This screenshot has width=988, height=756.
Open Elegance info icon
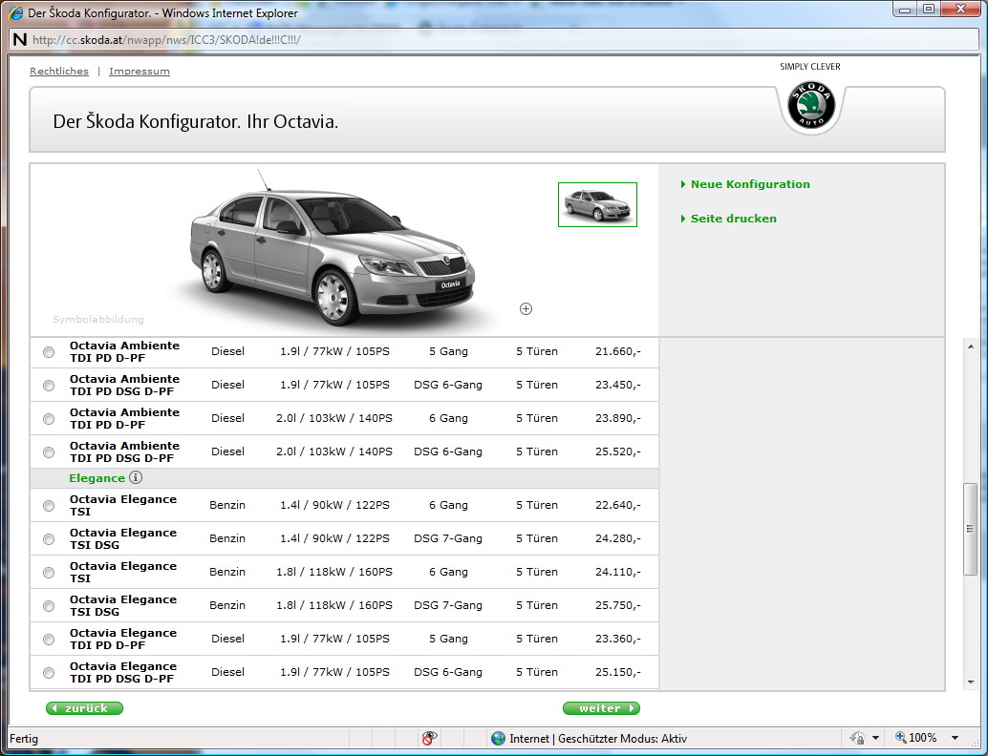[136, 477]
